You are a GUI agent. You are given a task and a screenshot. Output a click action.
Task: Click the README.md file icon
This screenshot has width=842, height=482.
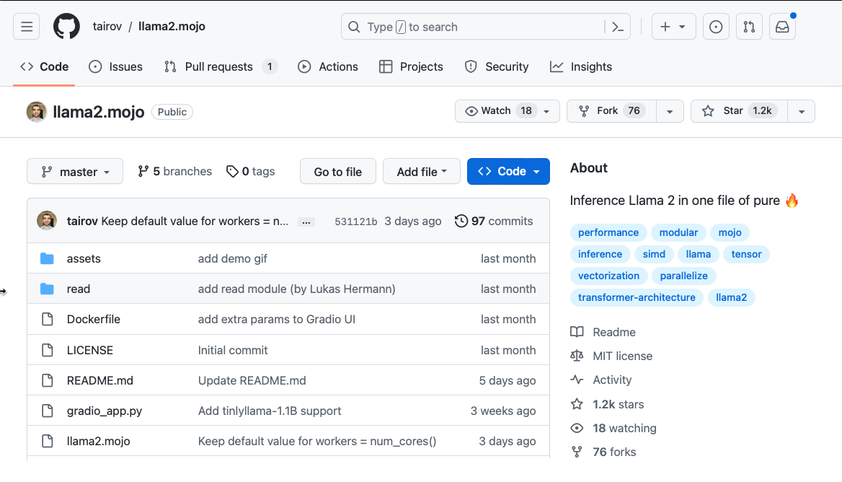pos(48,380)
